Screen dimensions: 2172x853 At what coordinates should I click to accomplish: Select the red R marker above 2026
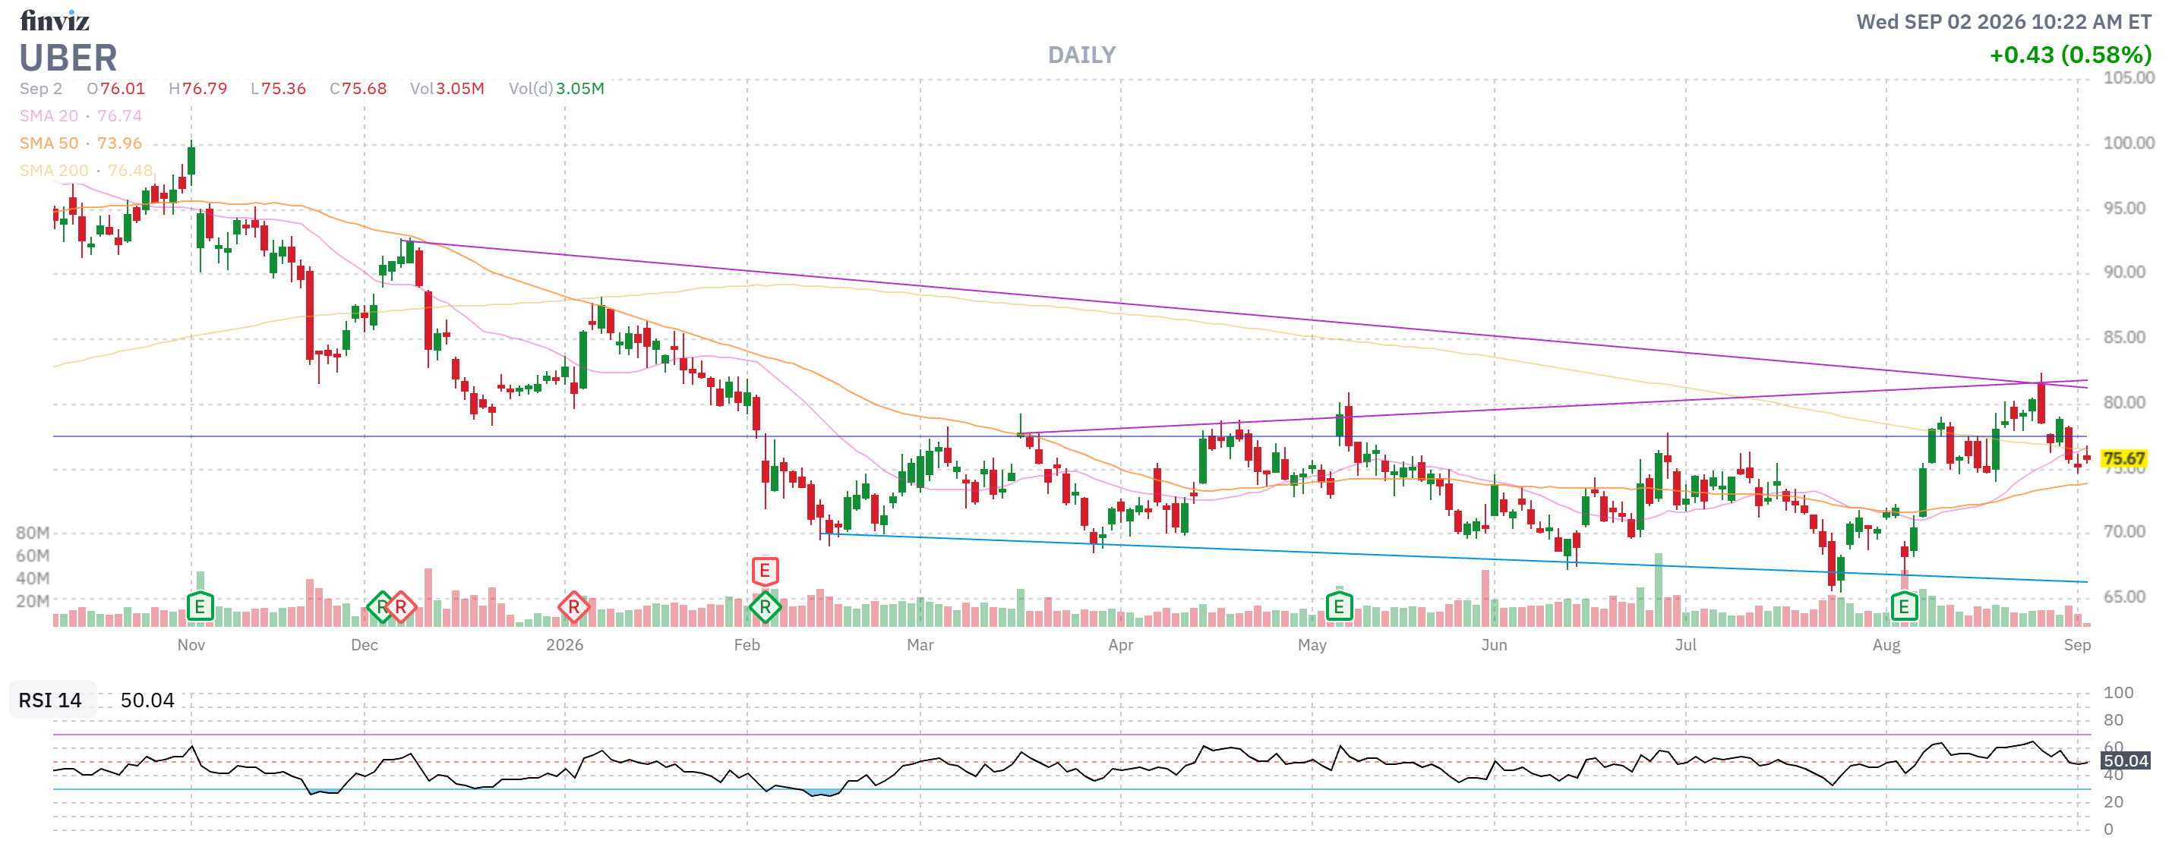[x=573, y=606]
